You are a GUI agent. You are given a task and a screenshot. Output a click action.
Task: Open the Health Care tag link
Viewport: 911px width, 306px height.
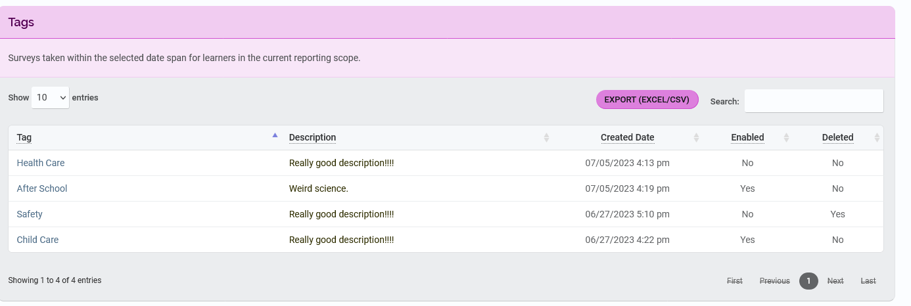click(x=41, y=163)
